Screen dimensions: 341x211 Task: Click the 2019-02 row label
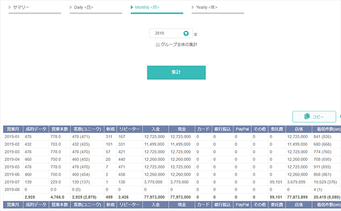(x=12, y=144)
